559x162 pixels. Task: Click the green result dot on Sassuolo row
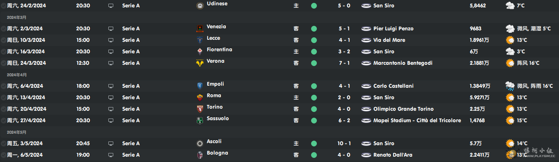314,121
